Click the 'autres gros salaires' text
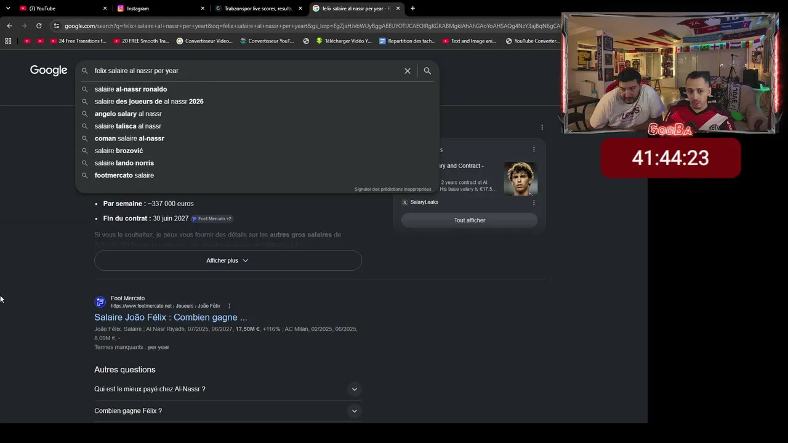This screenshot has height=443, width=788. click(x=300, y=235)
